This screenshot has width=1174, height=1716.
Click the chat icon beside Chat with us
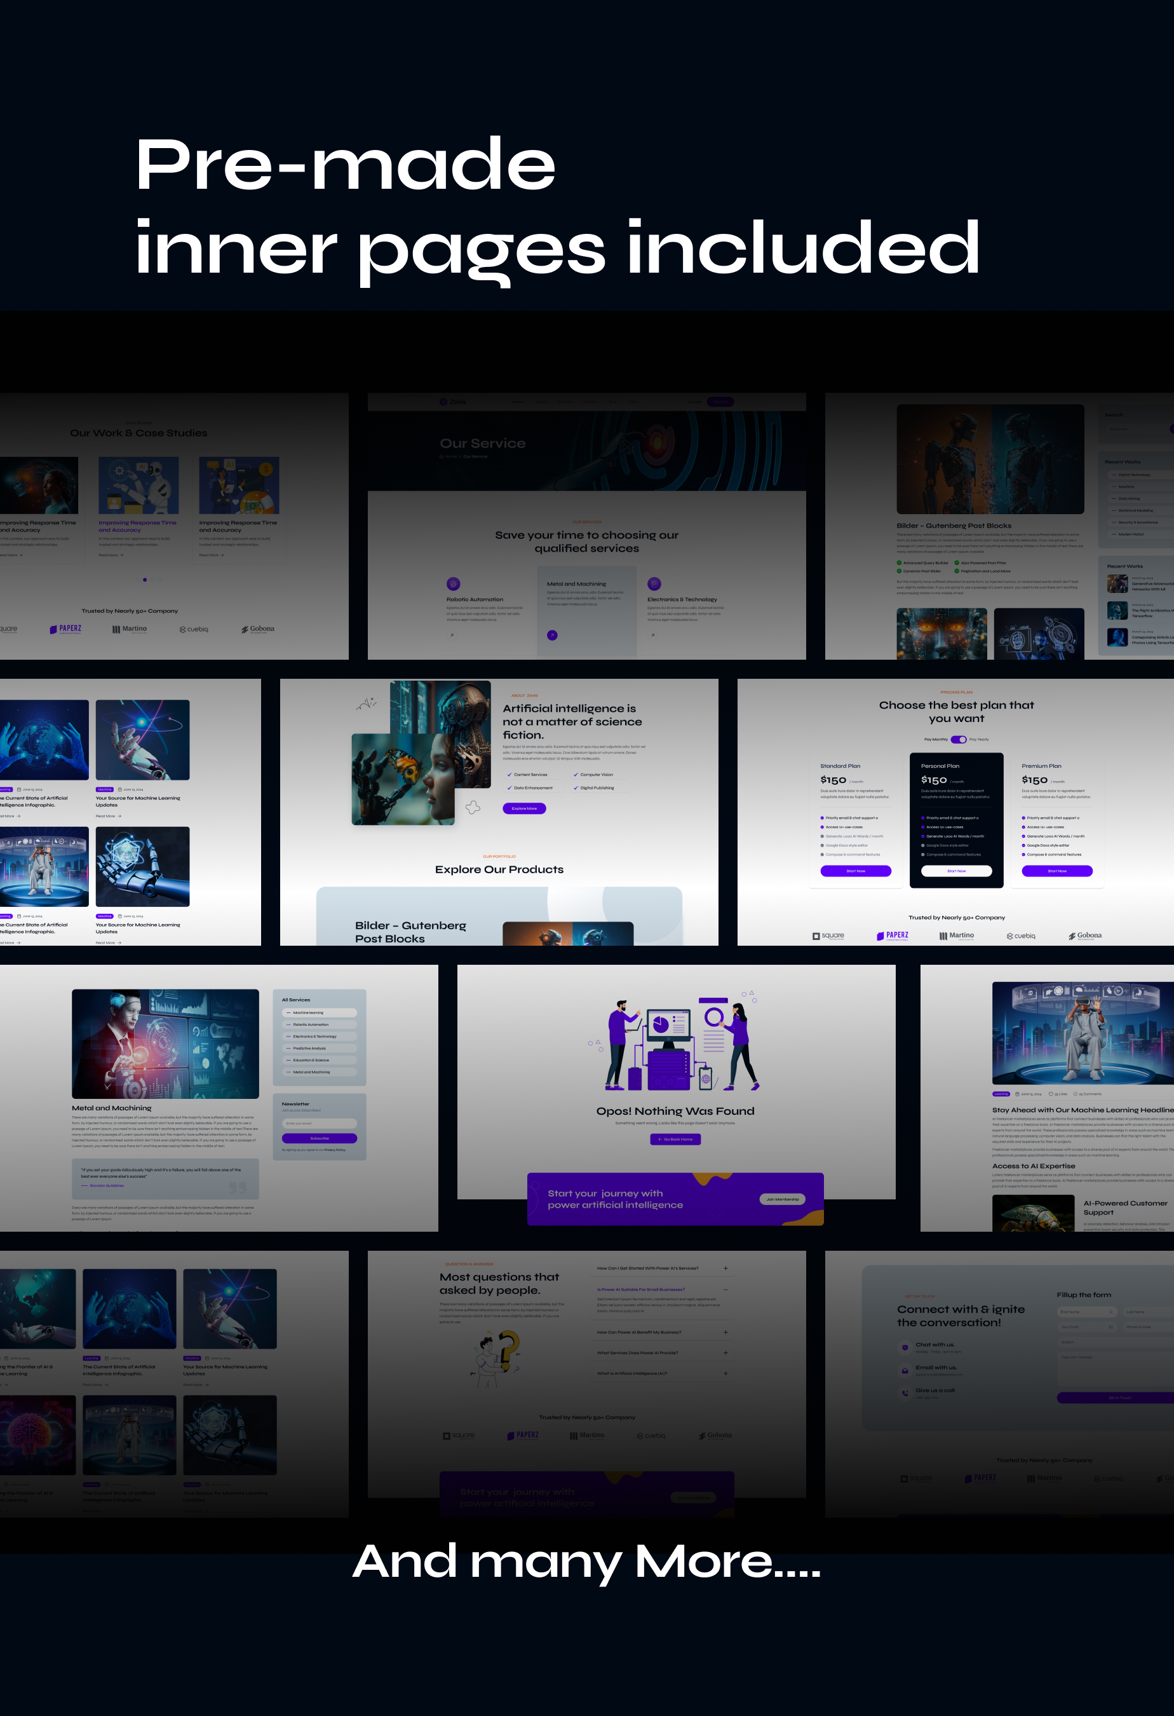(905, 1347)
